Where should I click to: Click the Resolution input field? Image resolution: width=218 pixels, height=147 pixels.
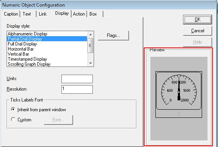[x=77, y=89]
